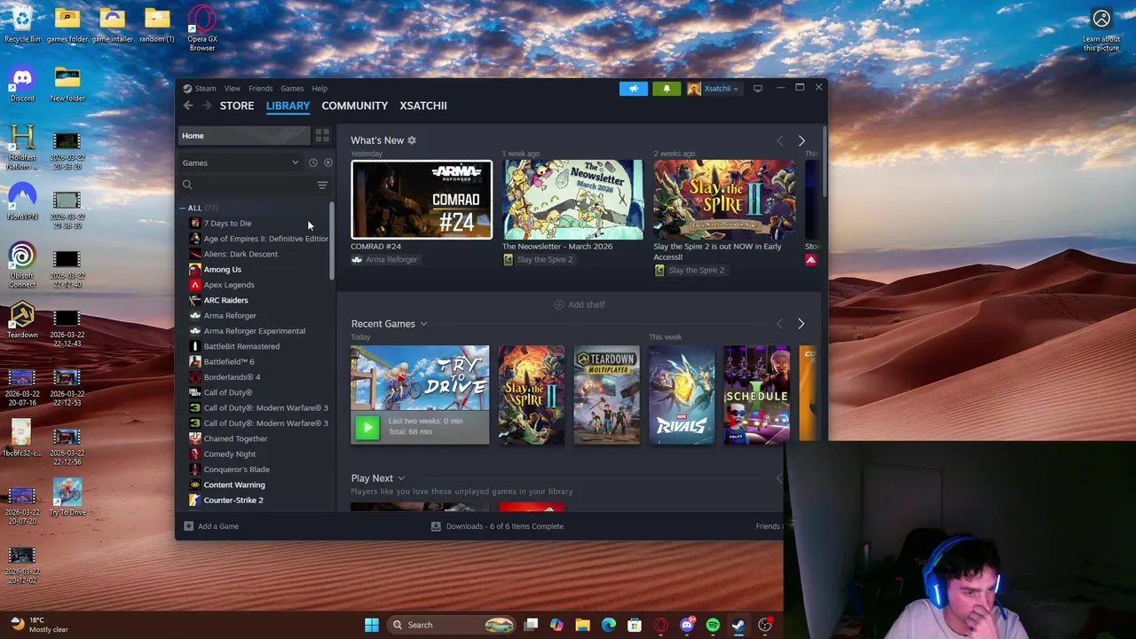Open NordVPN desktop shortcut

[x=22, y=201]
